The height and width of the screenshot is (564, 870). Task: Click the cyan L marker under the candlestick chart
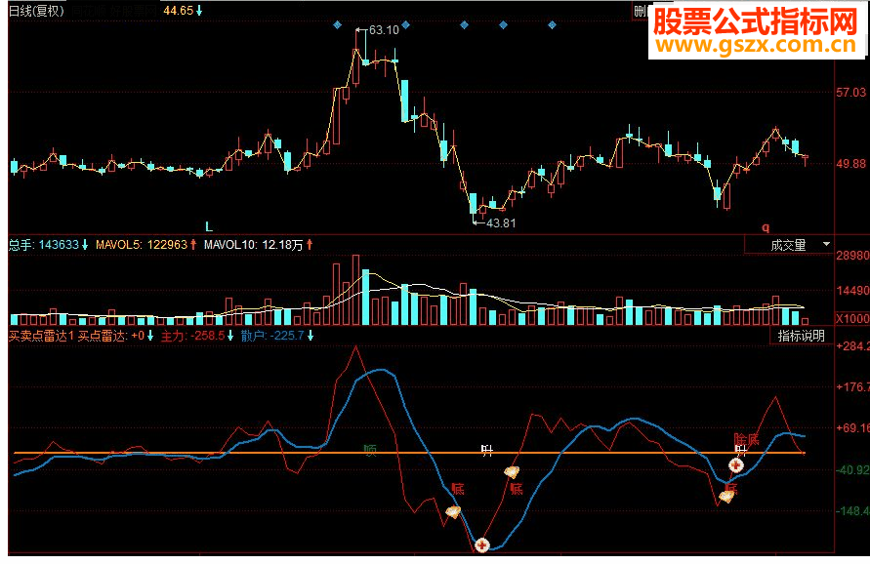(209, 226)
